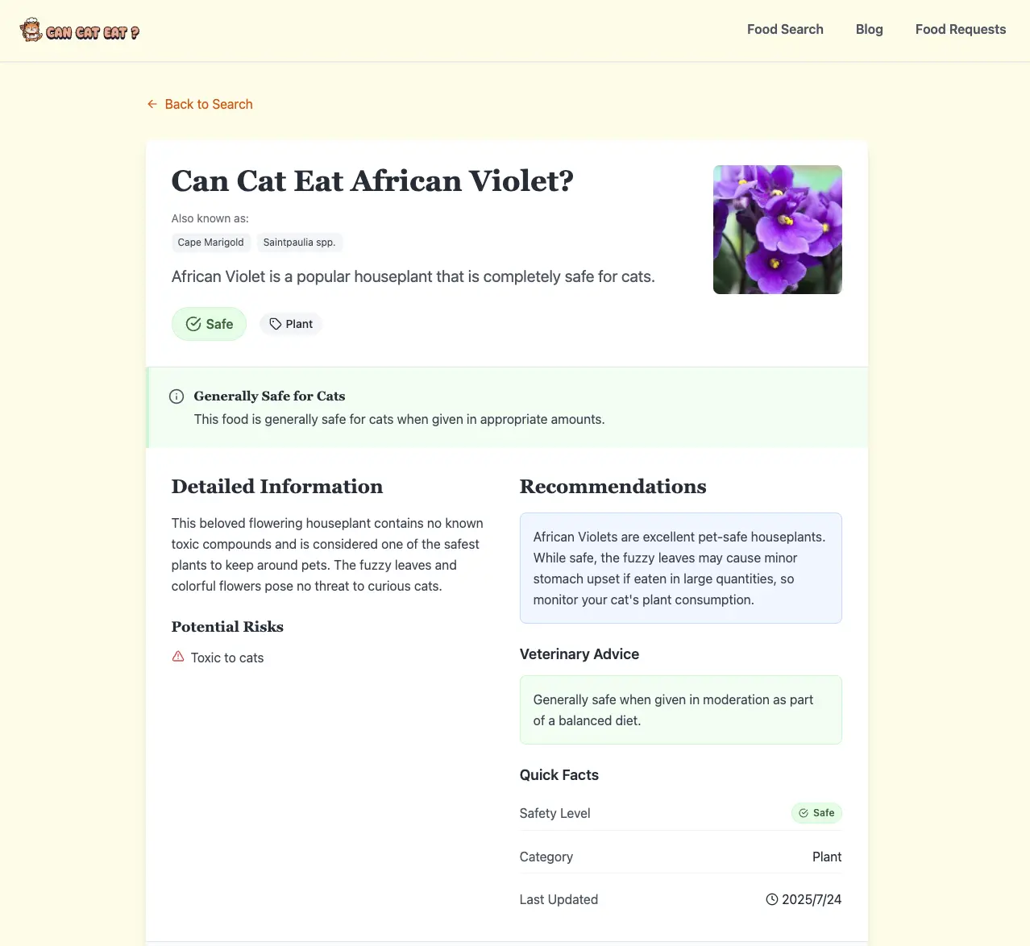The image size is (1030, 946).
Task: Click the Plant category tag
Action: pos(291,324)
